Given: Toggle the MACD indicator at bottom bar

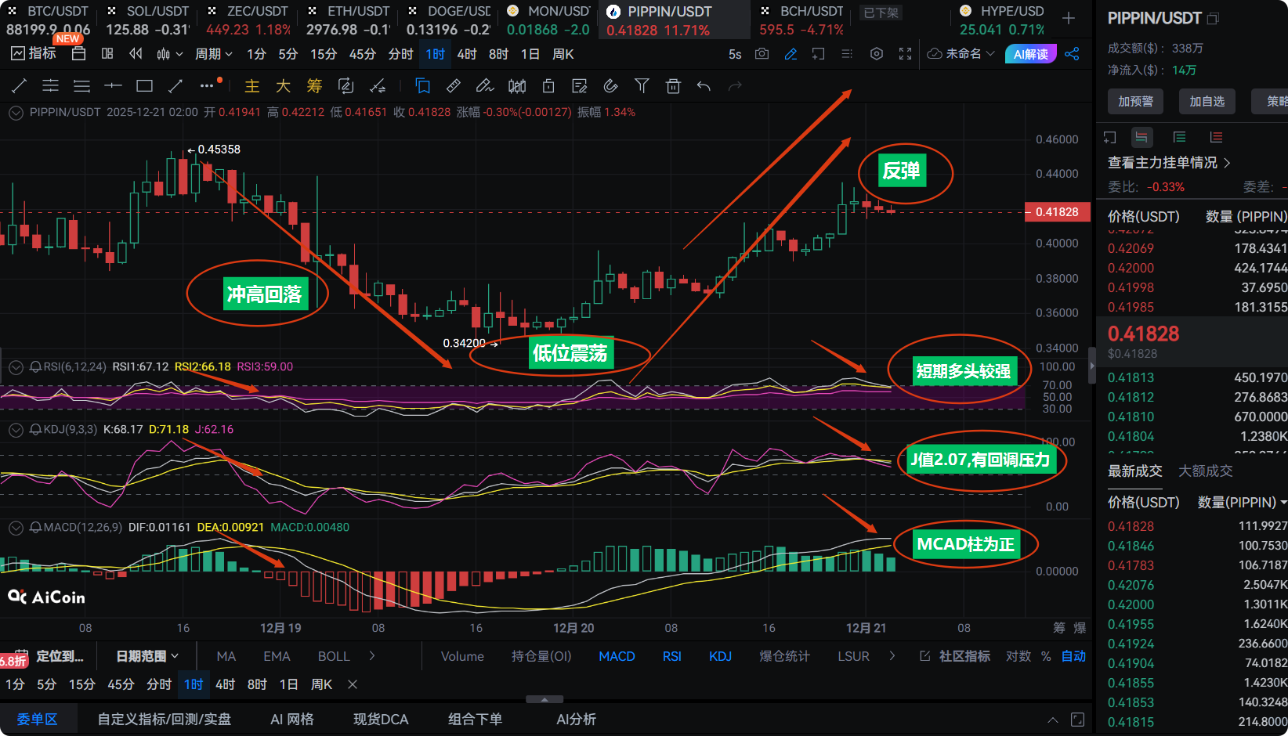Looking at the screenshot, I should click(x=617, y=656).
